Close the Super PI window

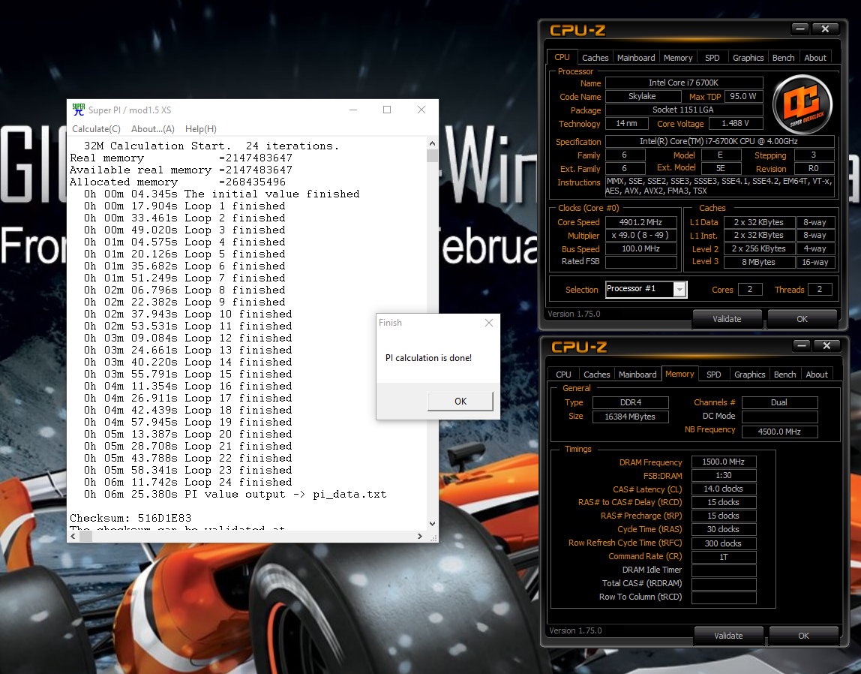pyautogui.click(x=421, y=110)
